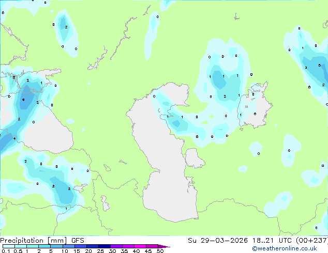Viewport: 328px width, 253px height.
Task: Click the '50' legend value
Action: coord(160,251)
